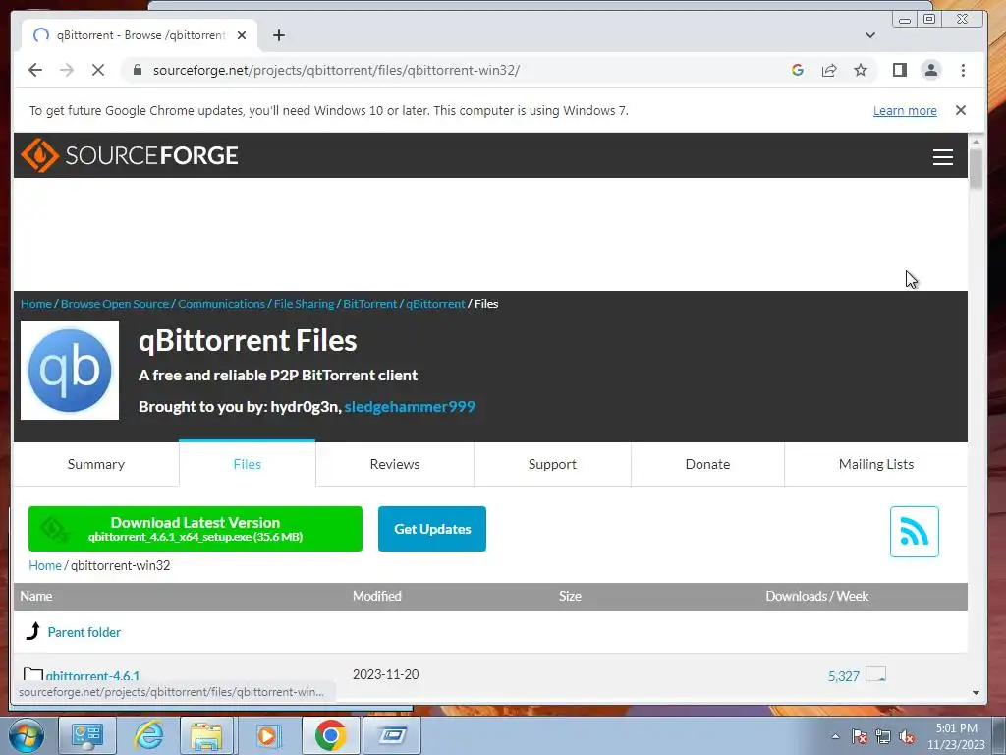Open the Support tab
Image resolution: width=1006 pixels, height=755 pixels.
pos(552,464)
